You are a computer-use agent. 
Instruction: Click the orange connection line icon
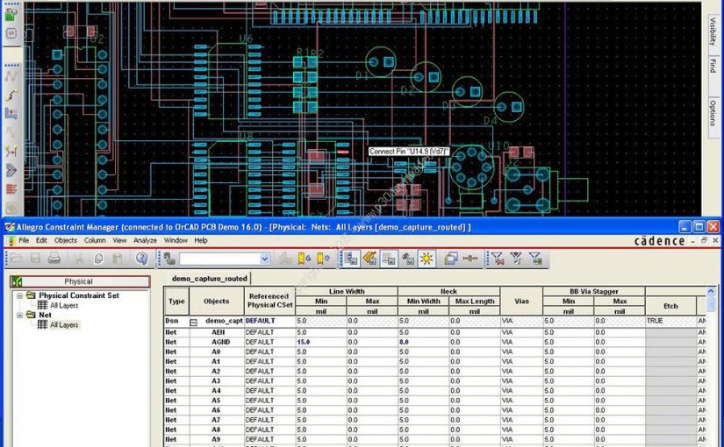tap(470, 259)
